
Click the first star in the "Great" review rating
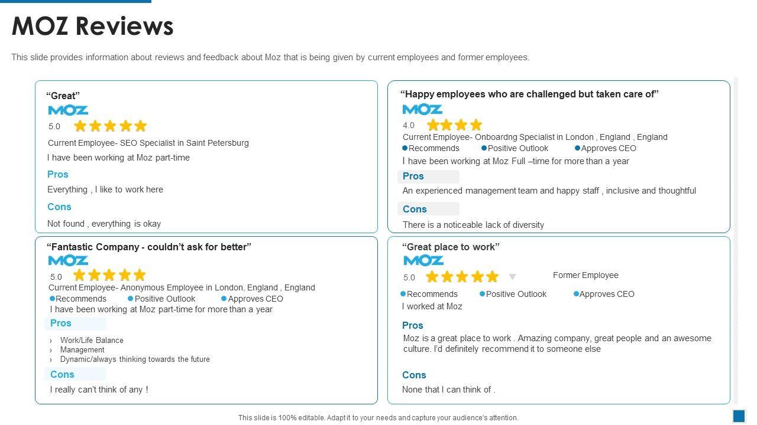click(80, 126)
